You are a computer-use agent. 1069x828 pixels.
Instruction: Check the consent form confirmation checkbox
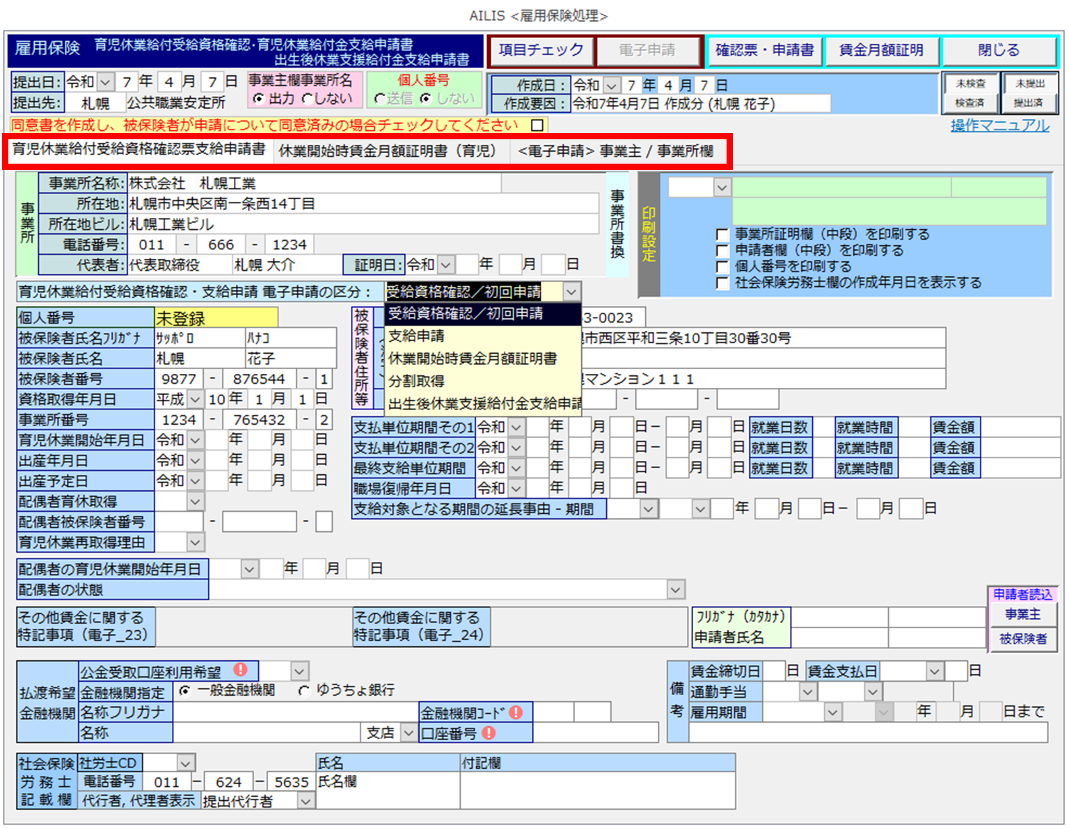pos(537,125)
